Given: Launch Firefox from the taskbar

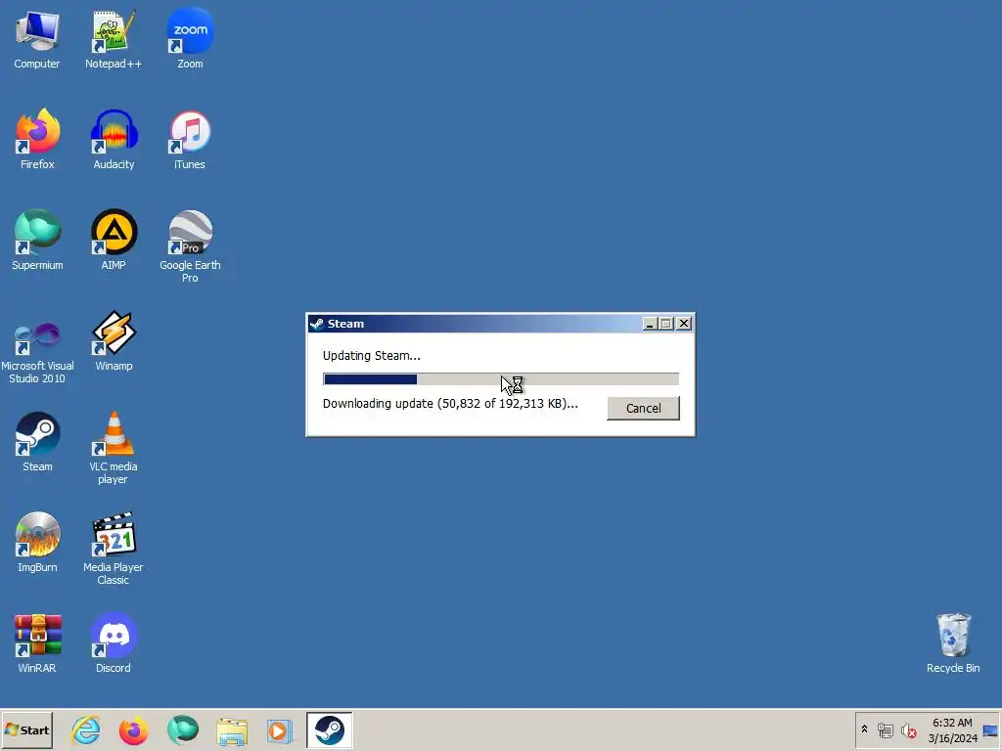Looking at the screenshot, I should (133, 729).
